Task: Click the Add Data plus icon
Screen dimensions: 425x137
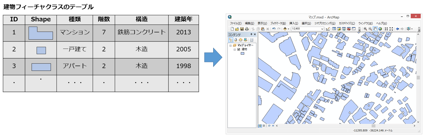Action: [285, 29]
